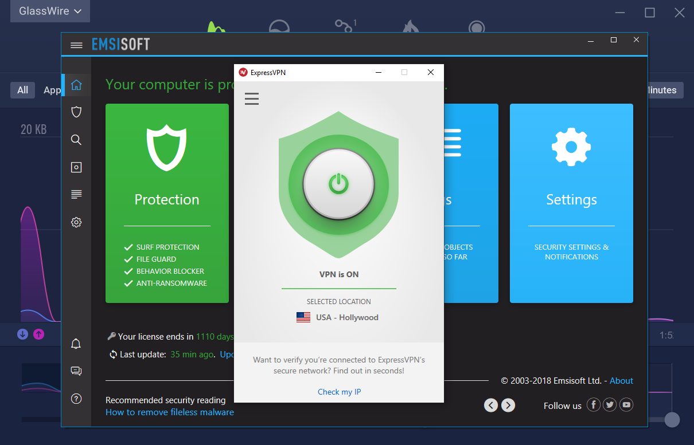Open the Emsisoft hamburger menu
694x445 pixels.
[x=76, y=45]
